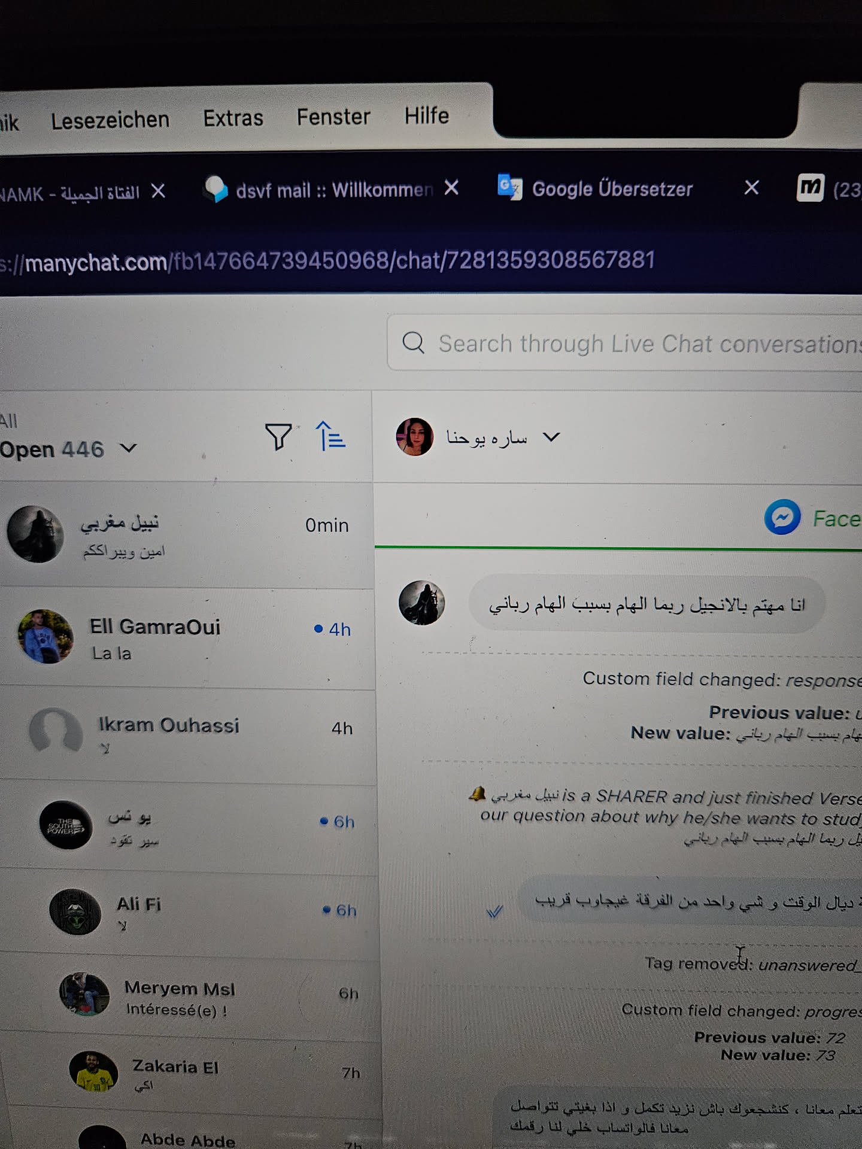Click the manychat.com address bar URL
The height and width of the screenshot is (1149, 862).
(x=327, y=262)
